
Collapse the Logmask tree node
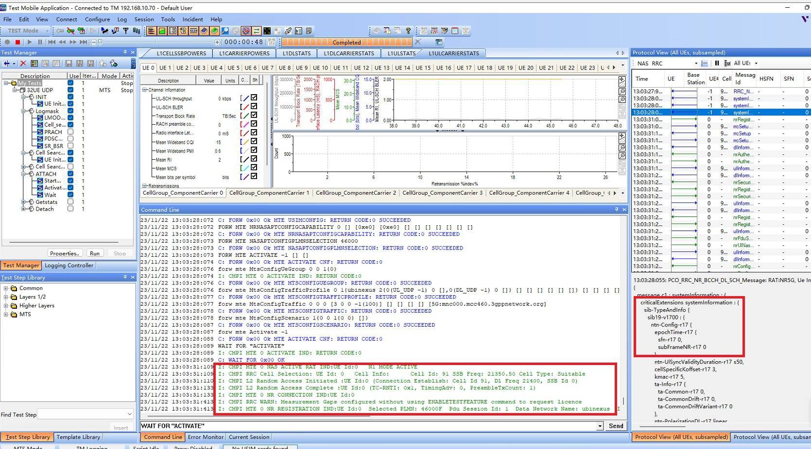coord(24,111)
